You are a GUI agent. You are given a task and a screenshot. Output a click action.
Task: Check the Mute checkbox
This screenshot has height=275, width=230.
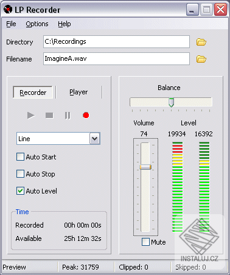pyautogui.click(x=145, y=242)
